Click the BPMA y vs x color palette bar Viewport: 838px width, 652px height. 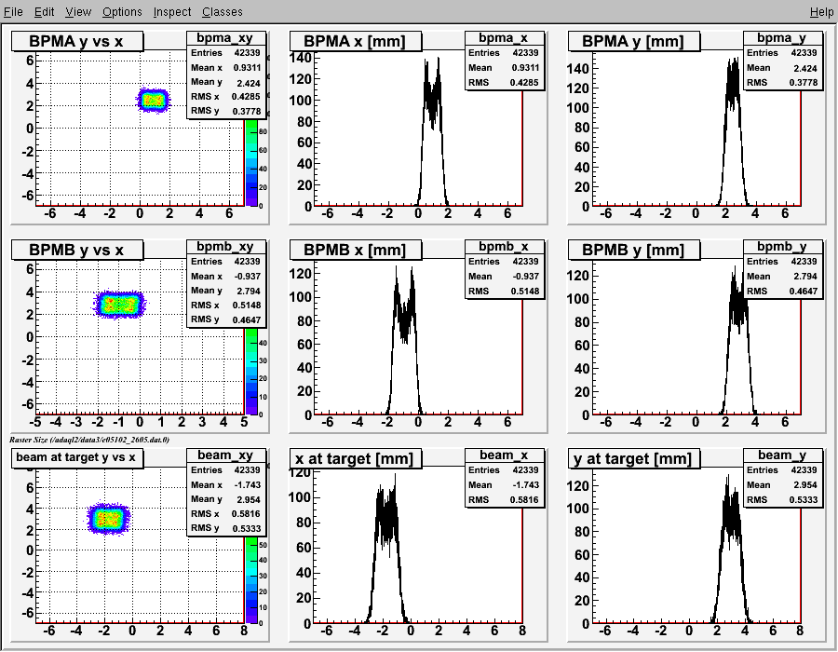point(251,162)
